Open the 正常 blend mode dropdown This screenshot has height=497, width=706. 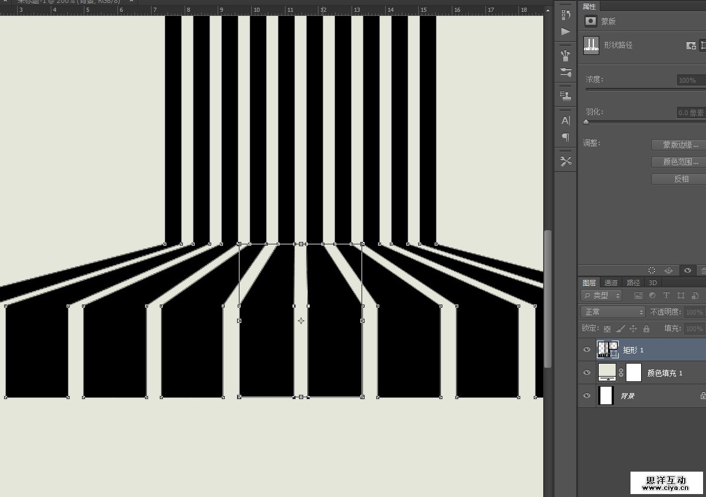613,312
